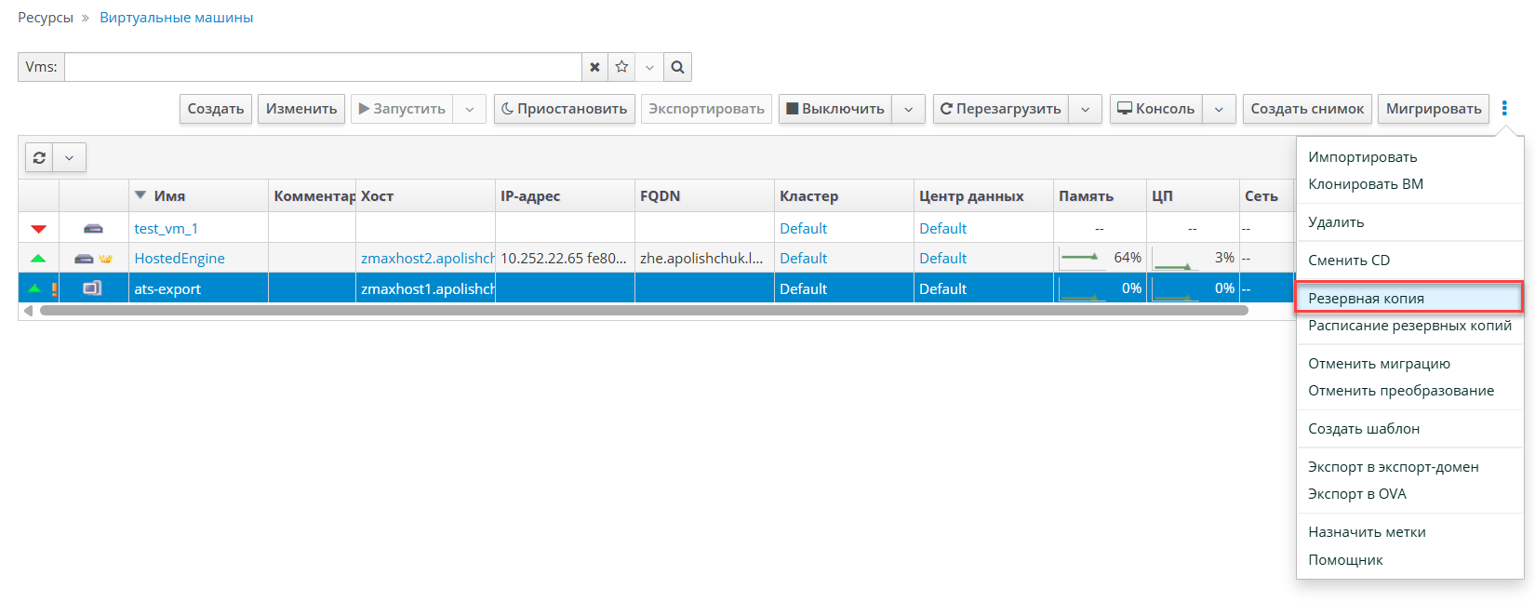The image size is (1535, 602).
Task: Click the green up status arrow for HostedEngine
Action: [38, 259]
